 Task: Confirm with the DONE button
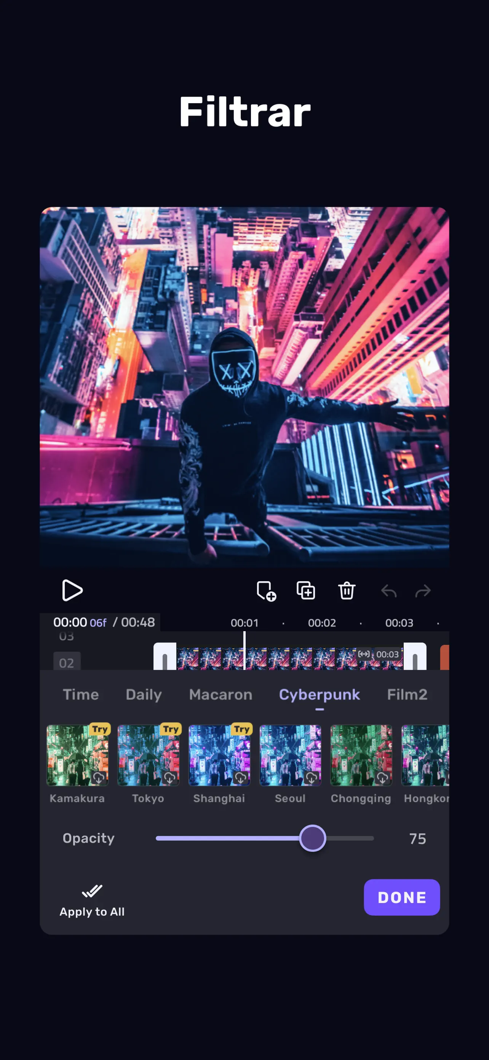point(402,897)
